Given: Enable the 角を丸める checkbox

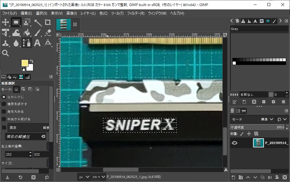Looking at the screenshot, I should (4, 111).
